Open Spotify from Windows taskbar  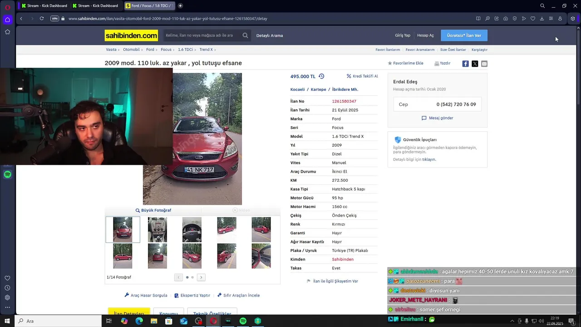click(243, 321)
